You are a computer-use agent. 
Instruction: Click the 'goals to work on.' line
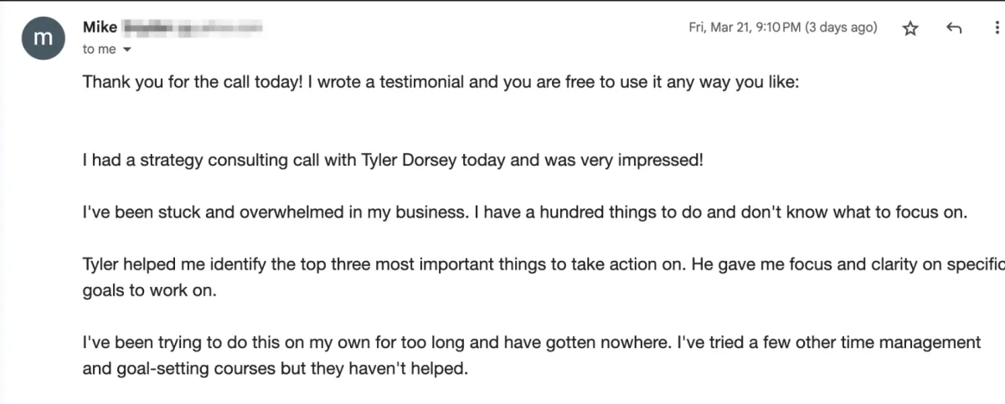[x=138, y=291]
